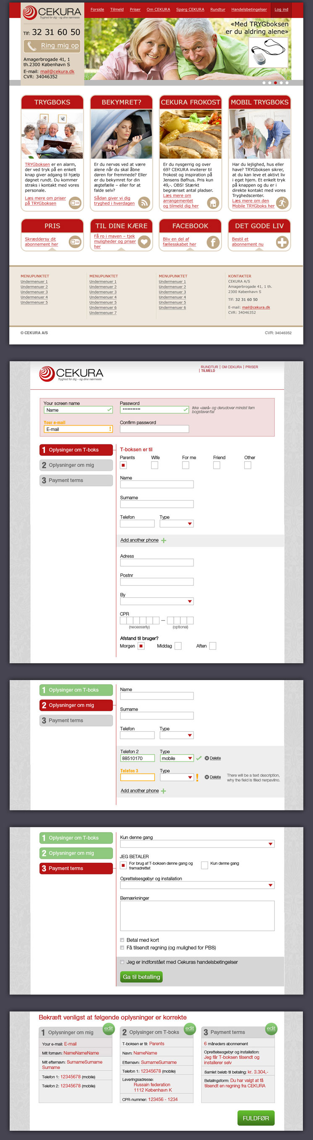Select the third (red) carousel dot
Screen dimensions: 313x1140
(275, 83)
